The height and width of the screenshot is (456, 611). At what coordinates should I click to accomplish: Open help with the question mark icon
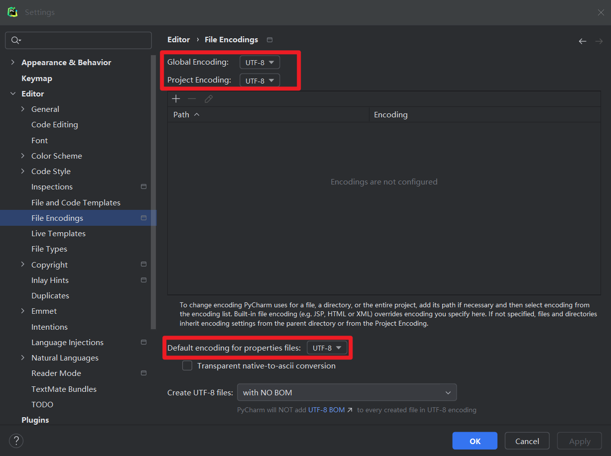click(16, 441)
